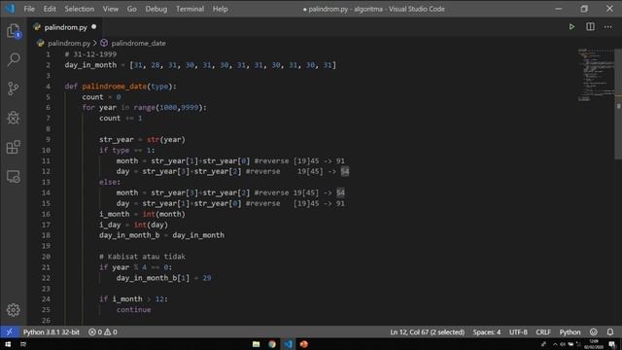Screen dimensions: 622x350
Task: Click the '# Kabisat atau tidak' comment
Action: tap(142, 257)
